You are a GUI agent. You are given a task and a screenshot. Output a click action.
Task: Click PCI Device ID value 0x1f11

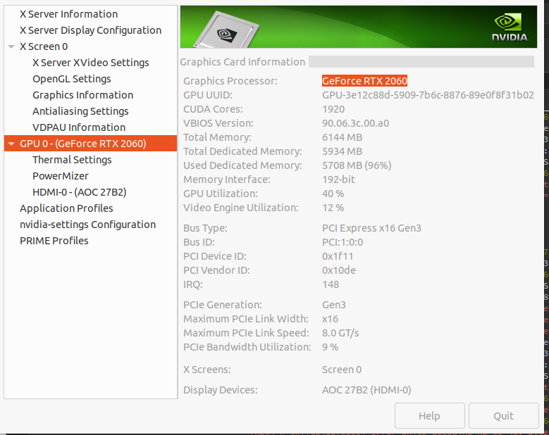338,256
